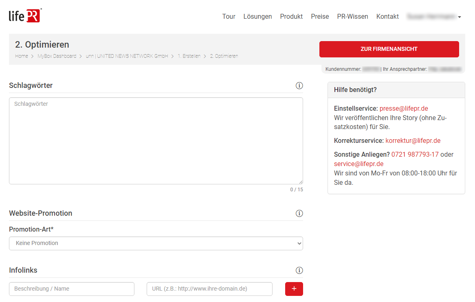Add infolink with the red plus button

click(x=294, y=289)
